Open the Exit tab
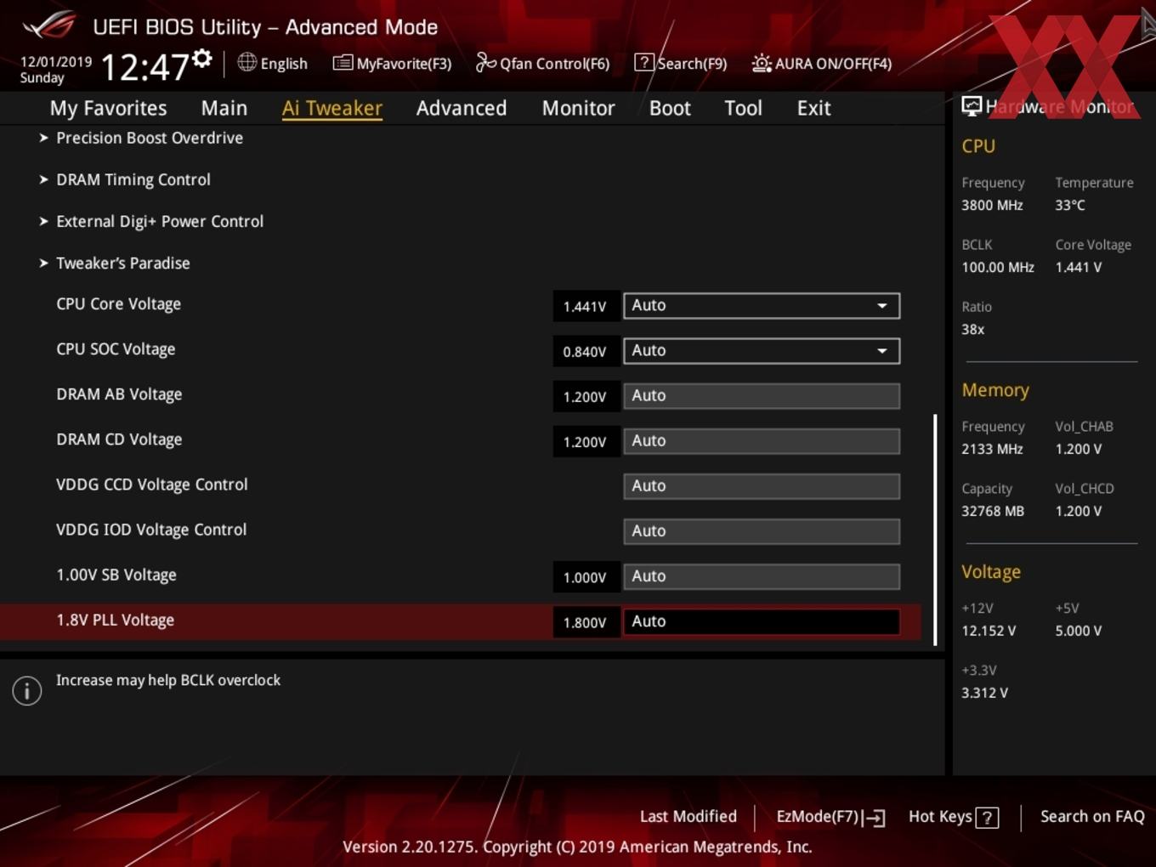Image resolution: width=1156 pixels, height=867 pixels. (813, 108)
